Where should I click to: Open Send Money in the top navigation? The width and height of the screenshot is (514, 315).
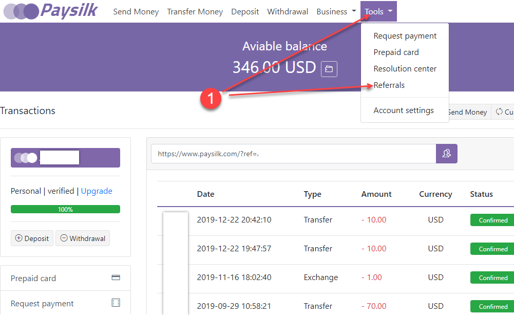pyautogui.click(x=136, y=11)
